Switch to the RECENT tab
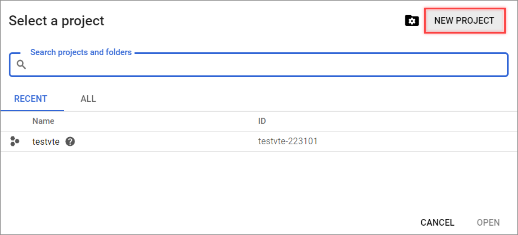The image size is (518, 235). [31, 99]
